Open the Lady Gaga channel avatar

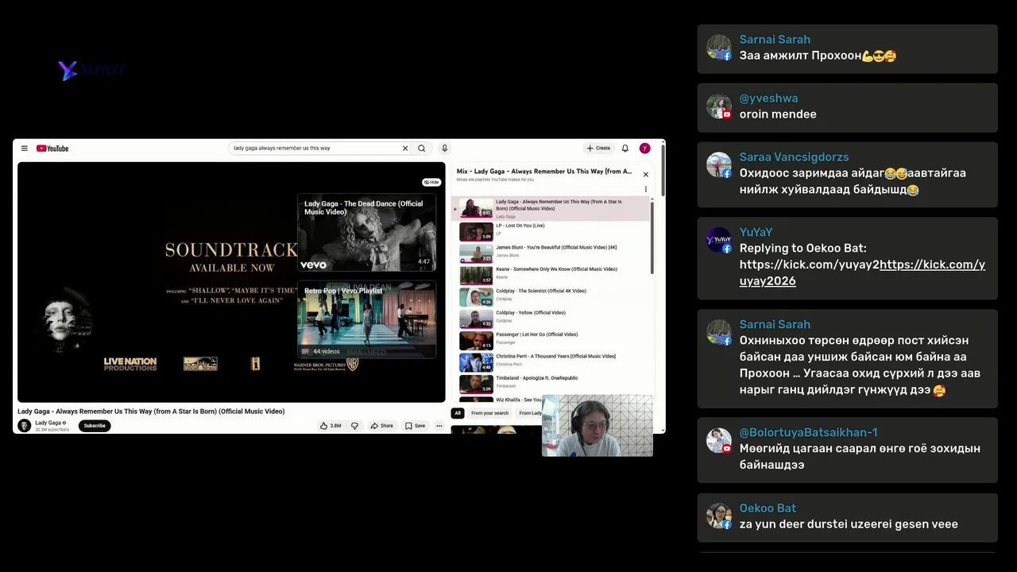(x=25, y=426)
